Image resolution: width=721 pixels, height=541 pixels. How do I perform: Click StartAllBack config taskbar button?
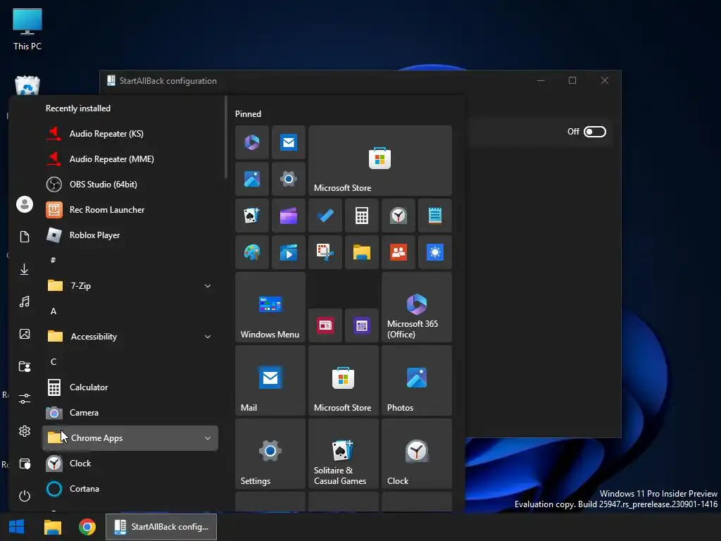pos(161,527)
